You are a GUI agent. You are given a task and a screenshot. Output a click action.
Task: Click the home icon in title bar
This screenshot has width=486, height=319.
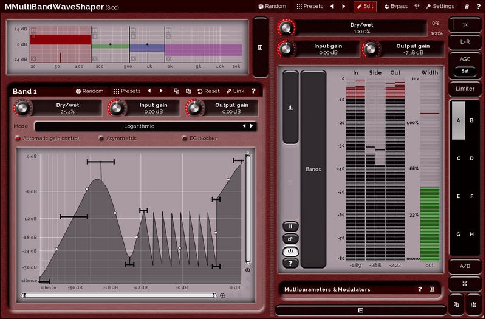click(x=467, y=6)
